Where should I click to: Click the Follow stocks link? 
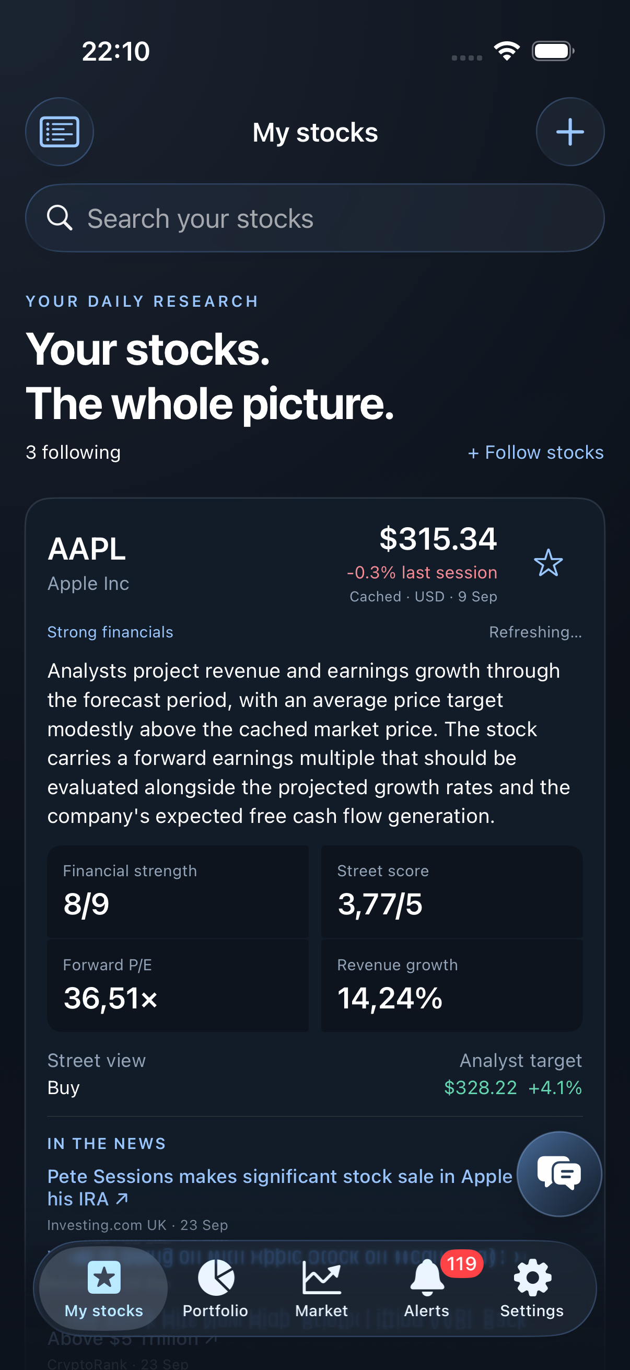coord(535,452)
